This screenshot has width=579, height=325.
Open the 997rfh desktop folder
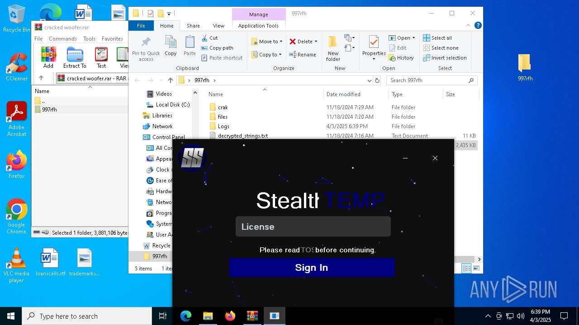pyautogui.click(x=525, y=67)
